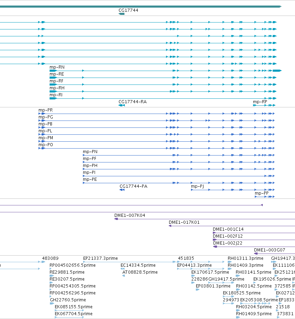The width and height of the screenshot is (295, 319).
Task: Select EST GH19417.5prime
Action: pyautogui.click(x=226, y=279)
